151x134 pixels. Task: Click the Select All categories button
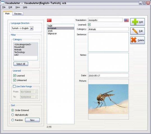coord(21,64)
